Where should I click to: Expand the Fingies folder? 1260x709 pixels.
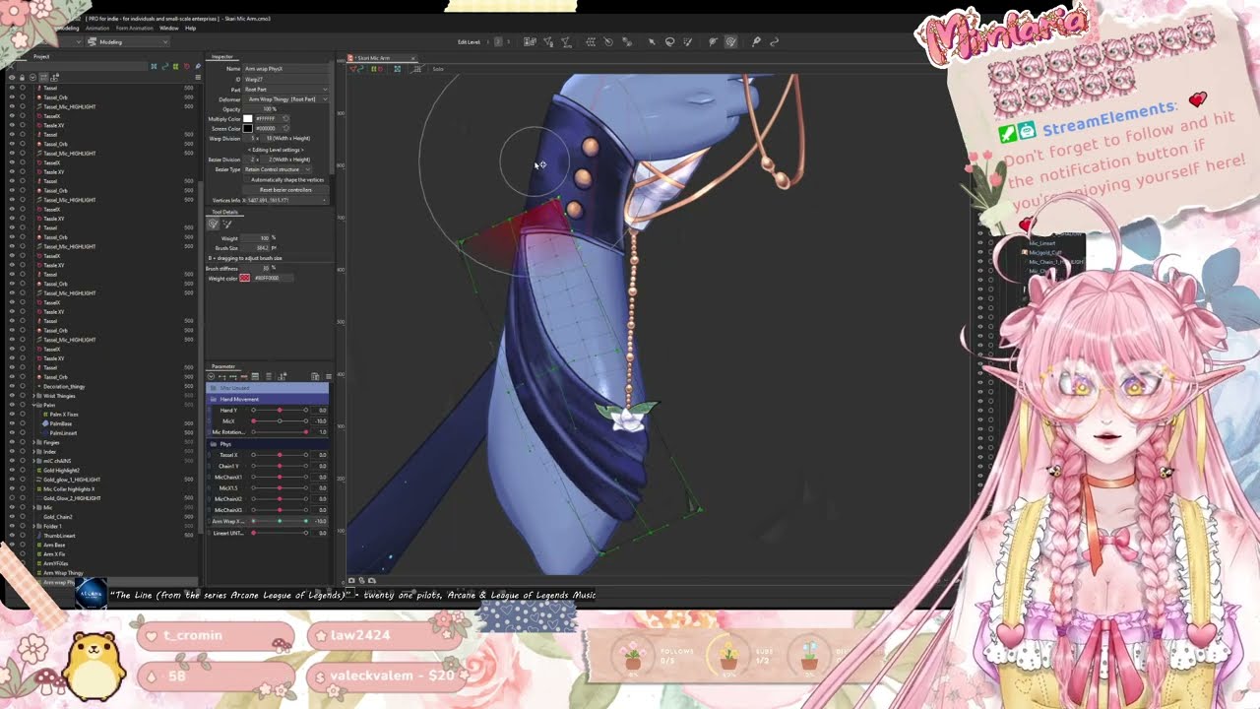coord(35,442)
